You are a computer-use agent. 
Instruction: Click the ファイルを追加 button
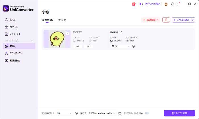point(181,20)
